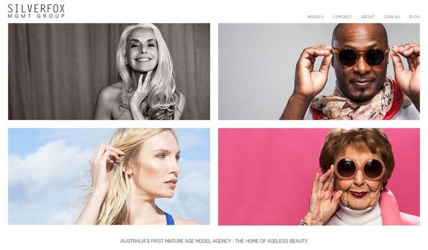Open the elderly woman pink background photo
428x250 pixels.
[x=319, y=177]
